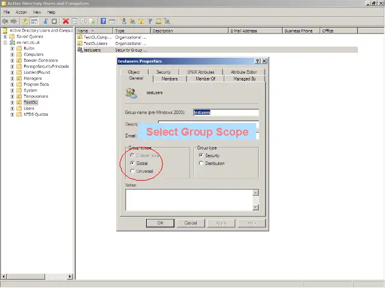
Task: Click inside the Notes text area
Action: click(189, 200)
